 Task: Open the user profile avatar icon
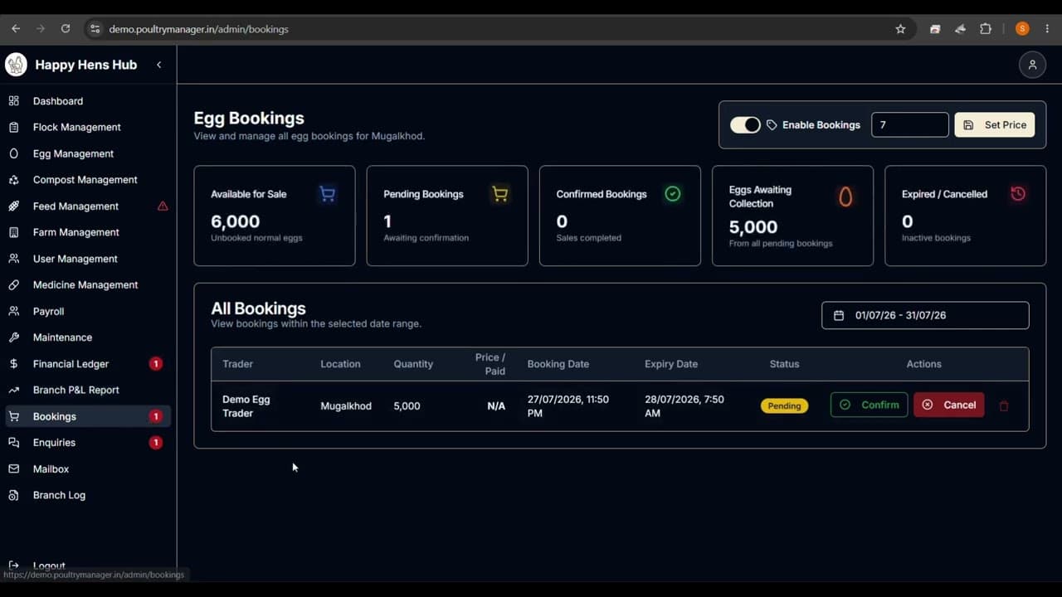click(1032, 65)
